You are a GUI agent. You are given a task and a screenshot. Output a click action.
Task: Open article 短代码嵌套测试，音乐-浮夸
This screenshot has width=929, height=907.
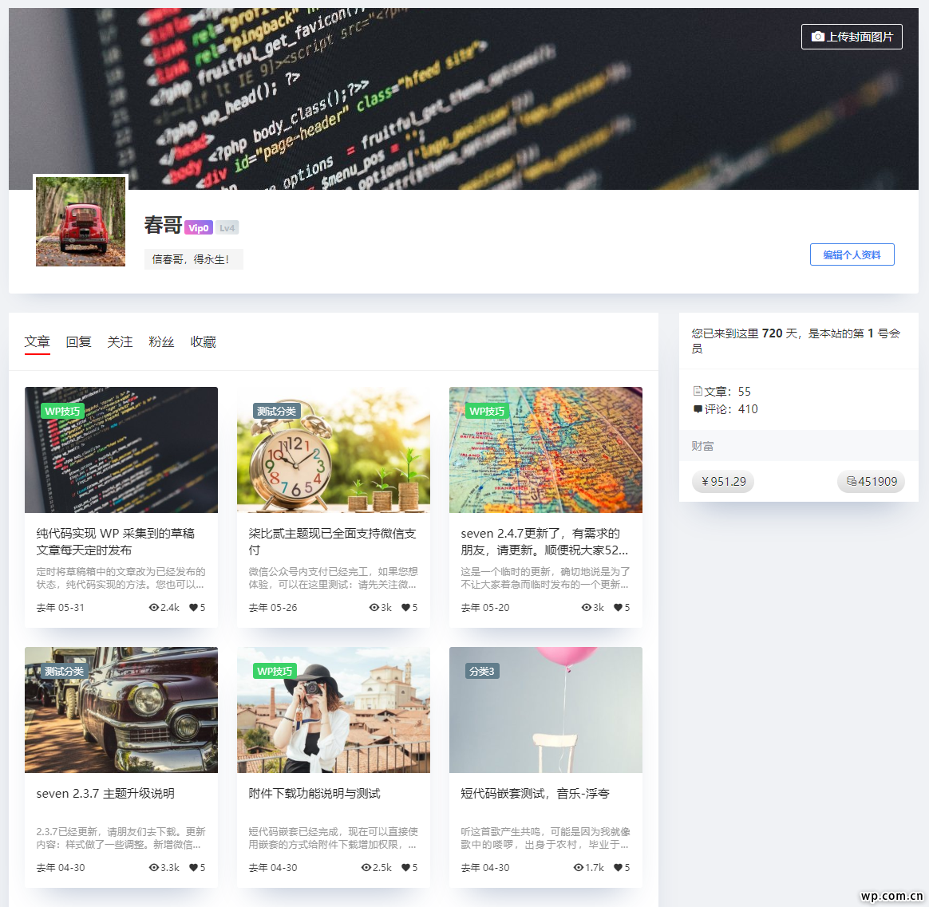(535, 794)
